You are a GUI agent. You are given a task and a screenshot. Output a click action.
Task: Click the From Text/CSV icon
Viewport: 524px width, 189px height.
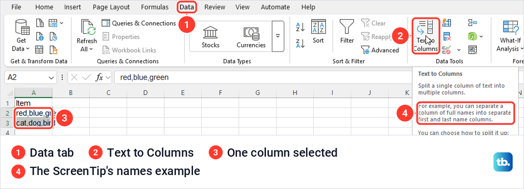pos(40,23)
